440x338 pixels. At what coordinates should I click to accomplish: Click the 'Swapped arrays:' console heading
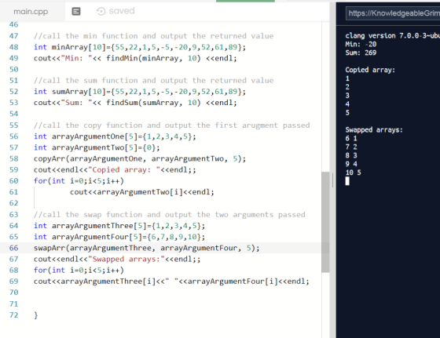[374, 129]
